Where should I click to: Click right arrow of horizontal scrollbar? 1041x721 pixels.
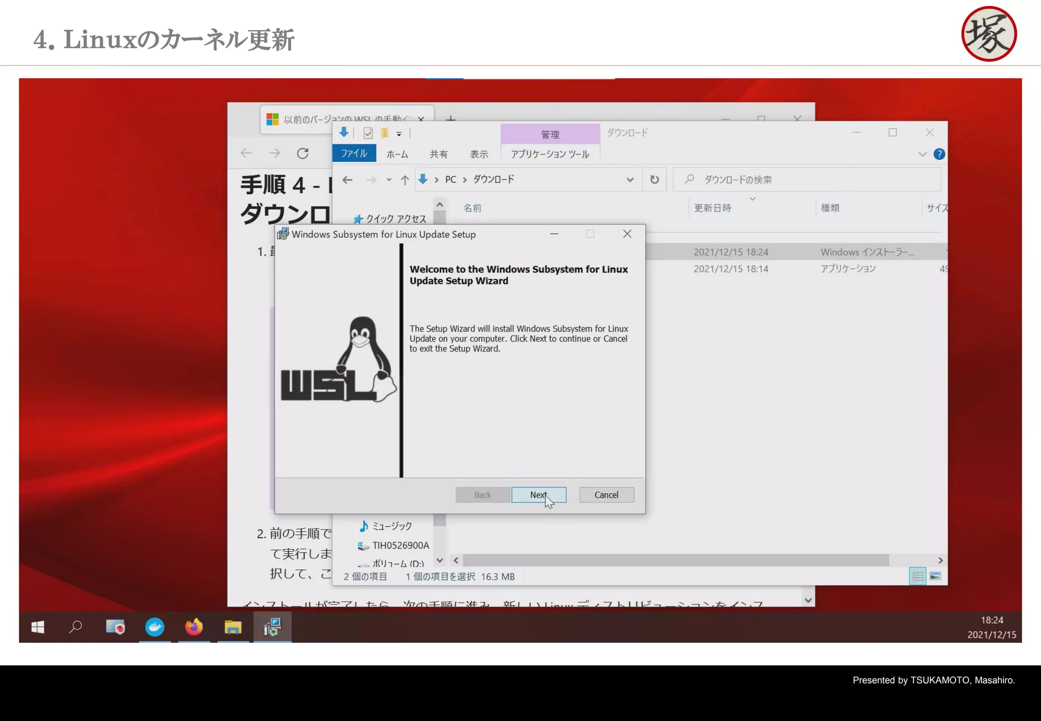click(x=940, y=560)
